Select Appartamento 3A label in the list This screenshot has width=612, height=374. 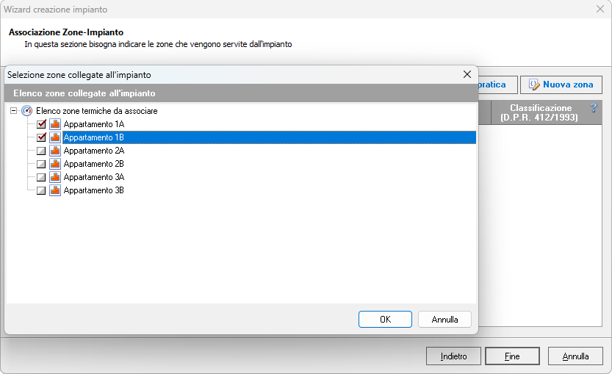click(x=94, y=177)
